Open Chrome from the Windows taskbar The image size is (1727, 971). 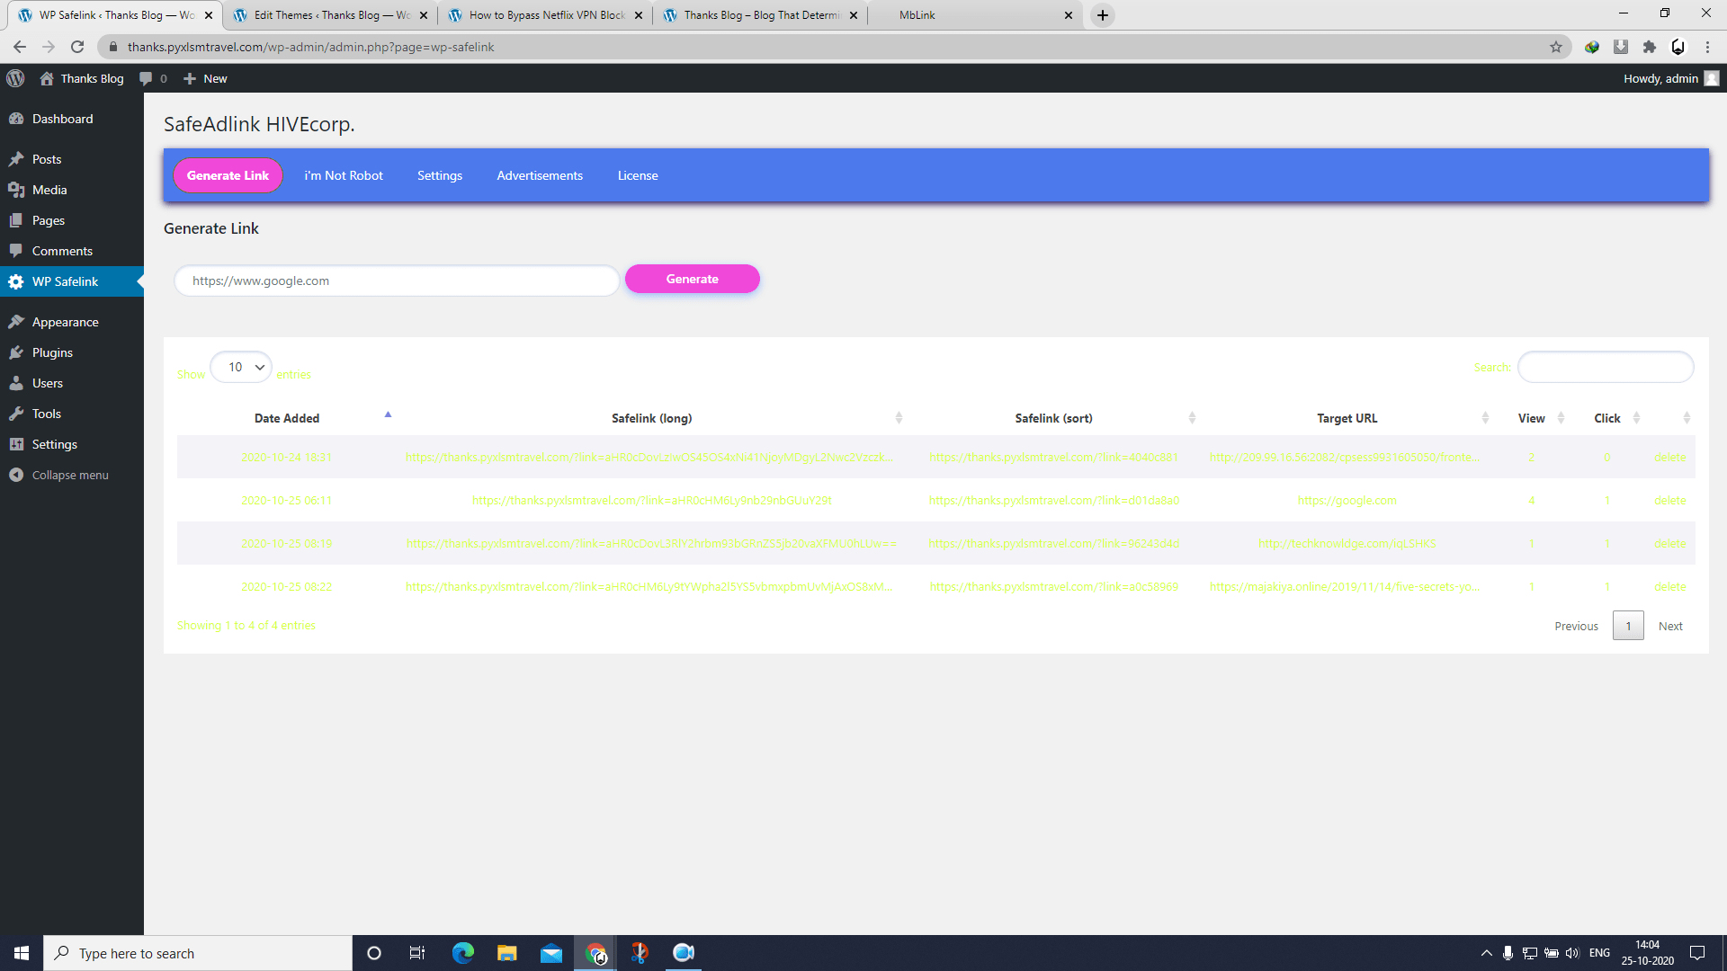click(596, 953)
